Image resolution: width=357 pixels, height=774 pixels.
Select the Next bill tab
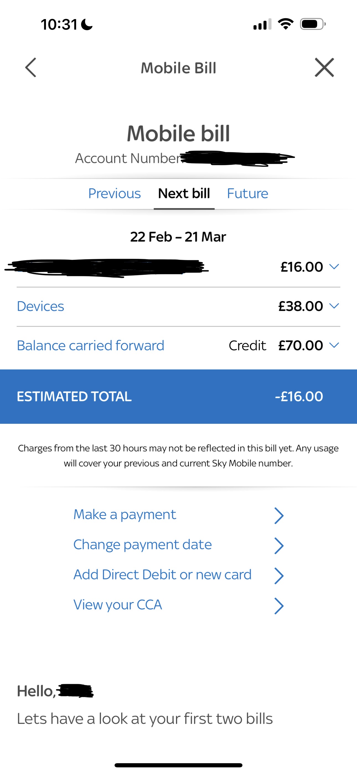tap(184, 193)
